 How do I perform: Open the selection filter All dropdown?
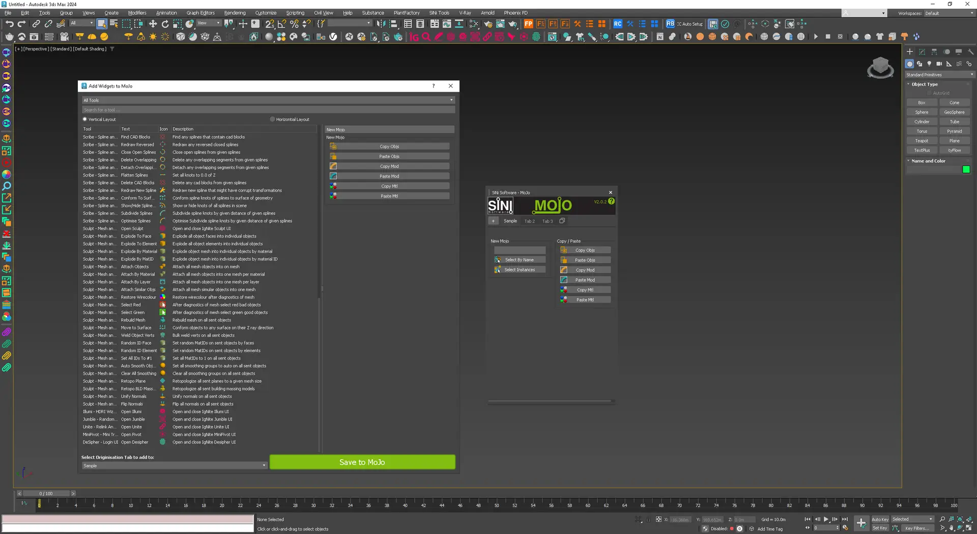pyautogui.click(x=82, y=23)
